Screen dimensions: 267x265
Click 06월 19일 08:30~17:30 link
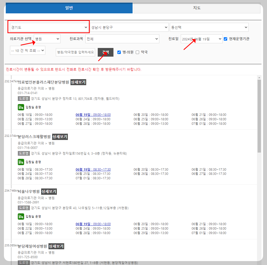click(93, 169)
